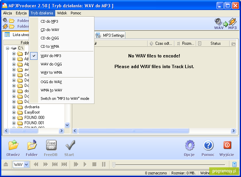Image resolution: width=241 pixels, height=177 pixels.
Task: Click the MP3 output folder icon
Action: coord(12,26)
